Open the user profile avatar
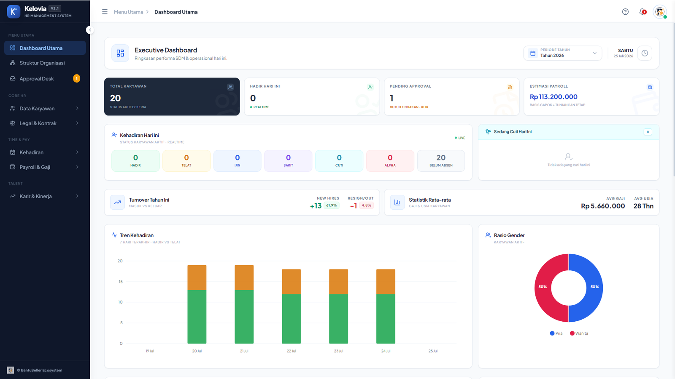Image resolution: width=675 pixels, height=379 pixels. [660, 12]
